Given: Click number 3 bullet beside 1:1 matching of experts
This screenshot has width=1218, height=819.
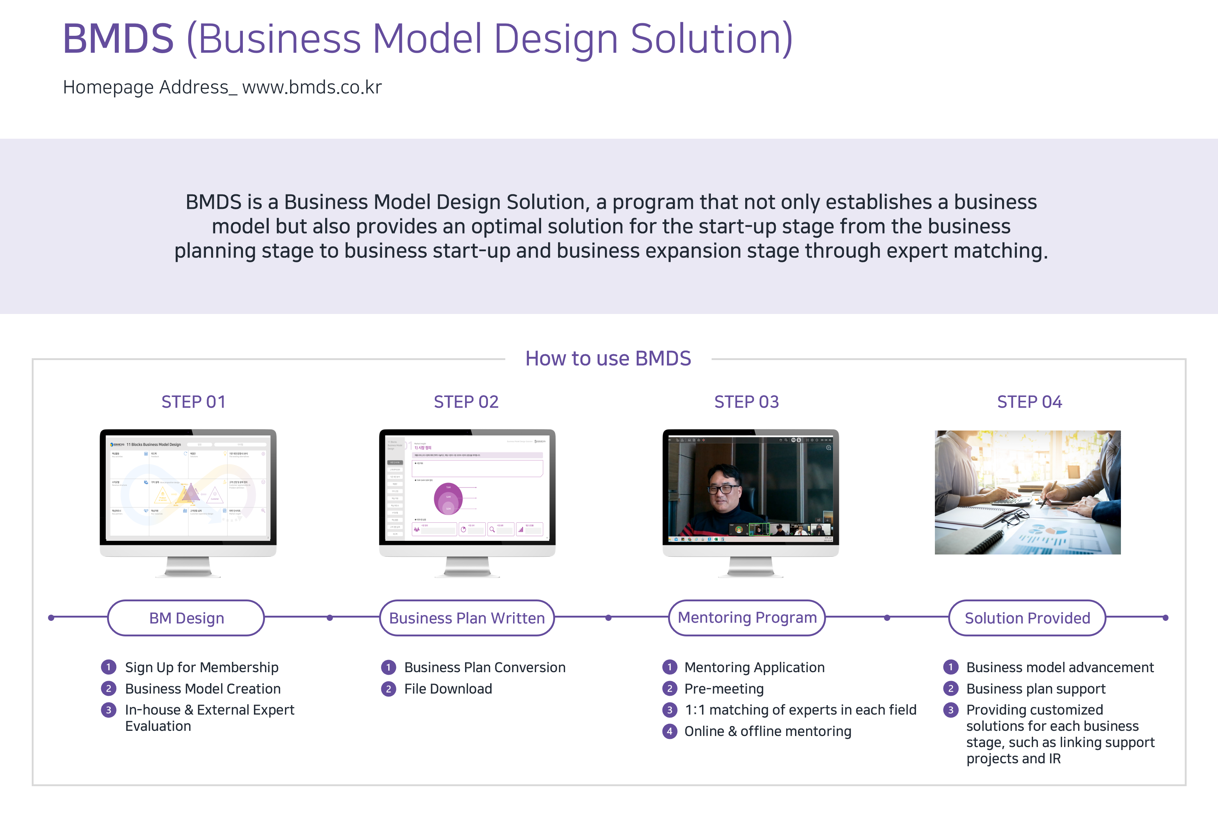Looking at the screenshot, I should click(x=670, y=710).
